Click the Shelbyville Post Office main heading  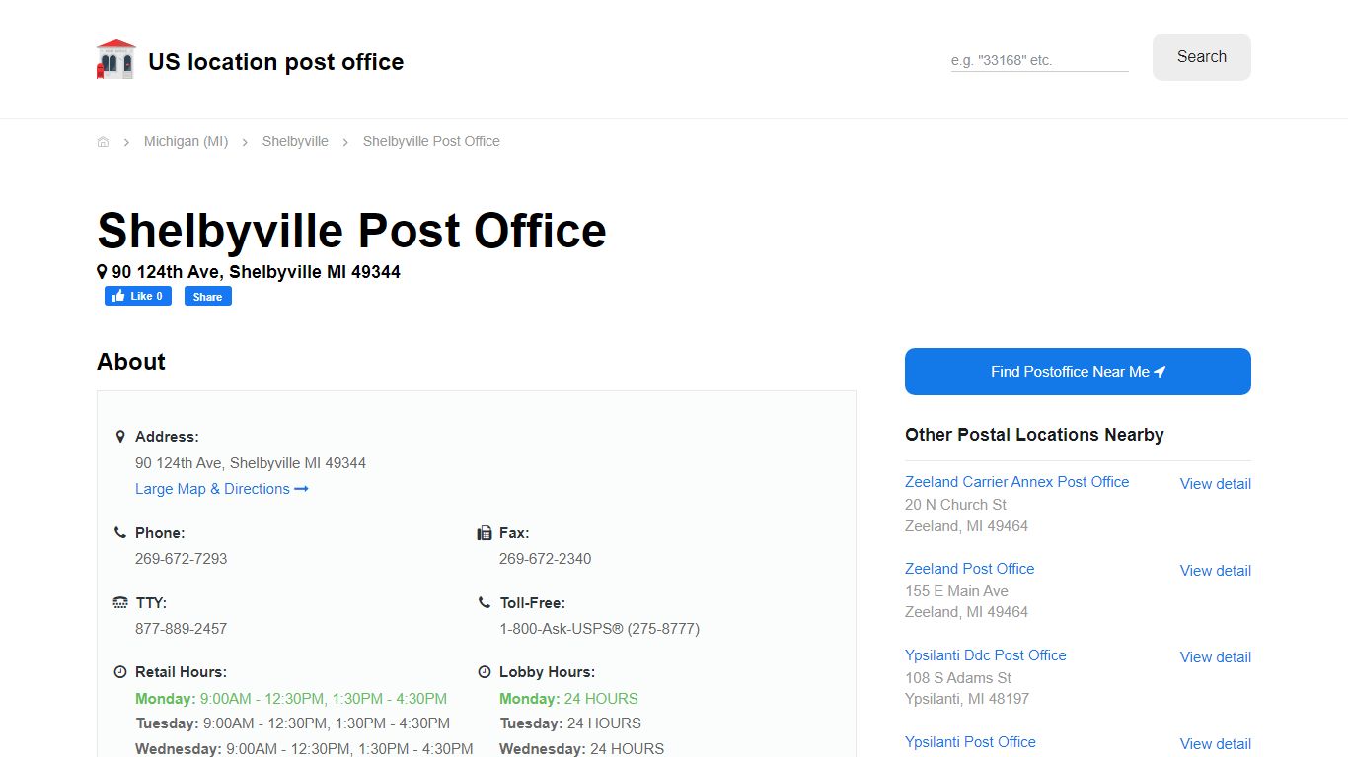(351, 231)
